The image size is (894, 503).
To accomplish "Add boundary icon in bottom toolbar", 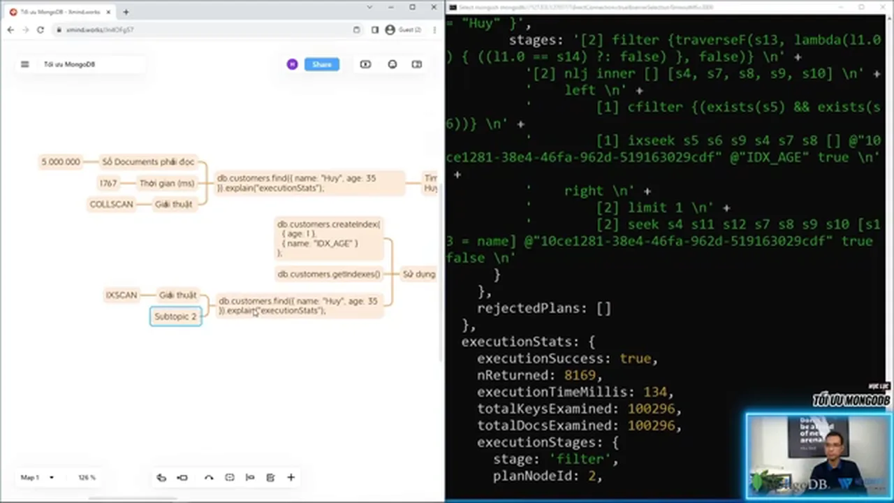I will 229,477.
